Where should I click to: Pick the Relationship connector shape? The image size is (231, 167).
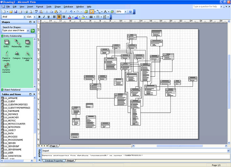pos(17,42)
